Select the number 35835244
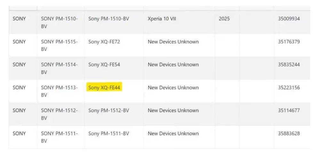The height and width of the screenshot is (154, 320). coord(289,65)
